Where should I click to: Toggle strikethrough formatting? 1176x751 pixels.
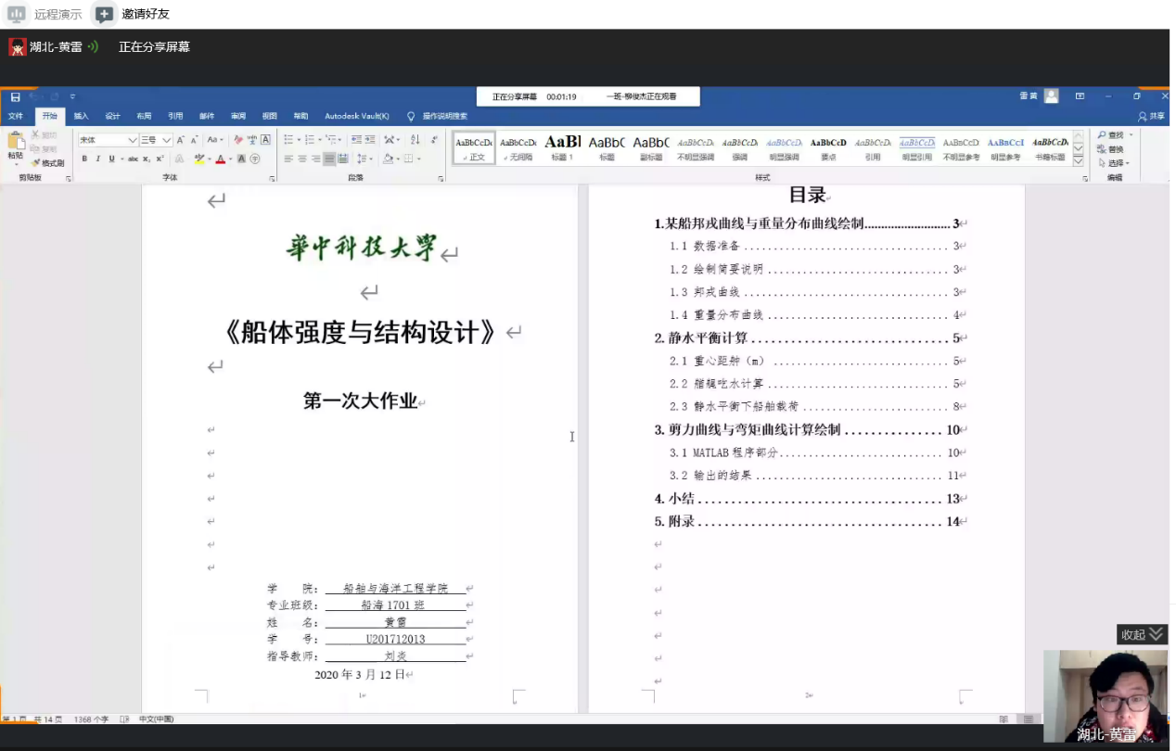click(x=133, y=159)
